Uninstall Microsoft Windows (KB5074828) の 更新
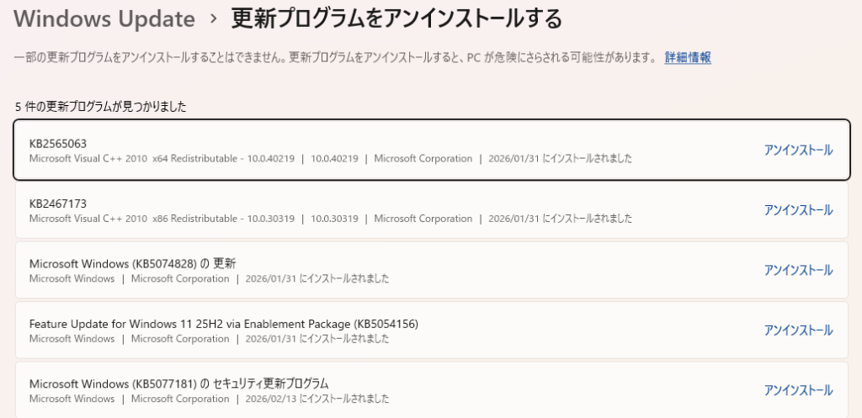 [798, 270]
